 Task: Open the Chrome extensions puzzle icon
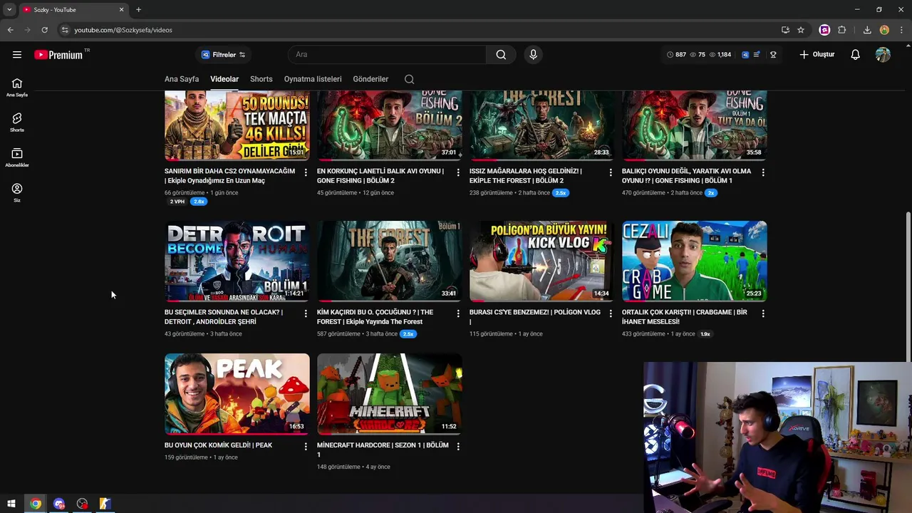point(842,30)
